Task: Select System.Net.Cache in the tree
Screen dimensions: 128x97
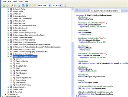Action: pos(19,16)
